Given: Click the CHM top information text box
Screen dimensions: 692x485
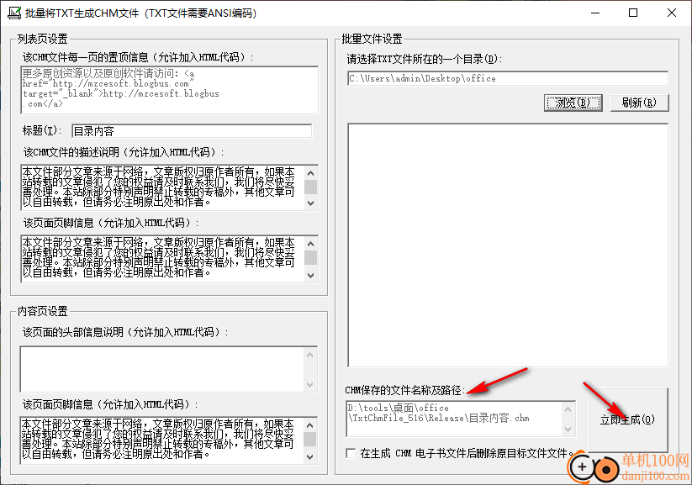Looking at the screenshot, I should click(169, 90).
